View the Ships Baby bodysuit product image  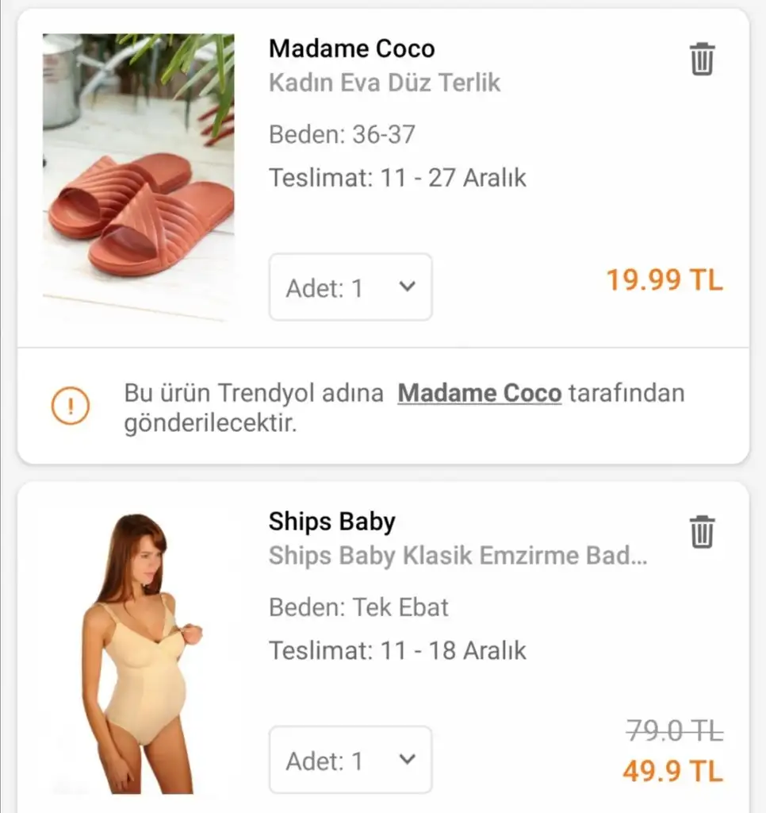tap(140, 653)
